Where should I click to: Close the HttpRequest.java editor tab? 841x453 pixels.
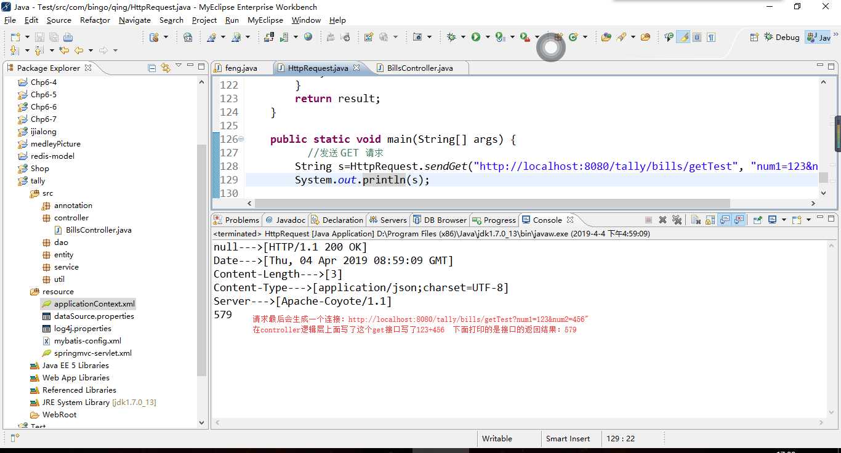coord(356,68)
